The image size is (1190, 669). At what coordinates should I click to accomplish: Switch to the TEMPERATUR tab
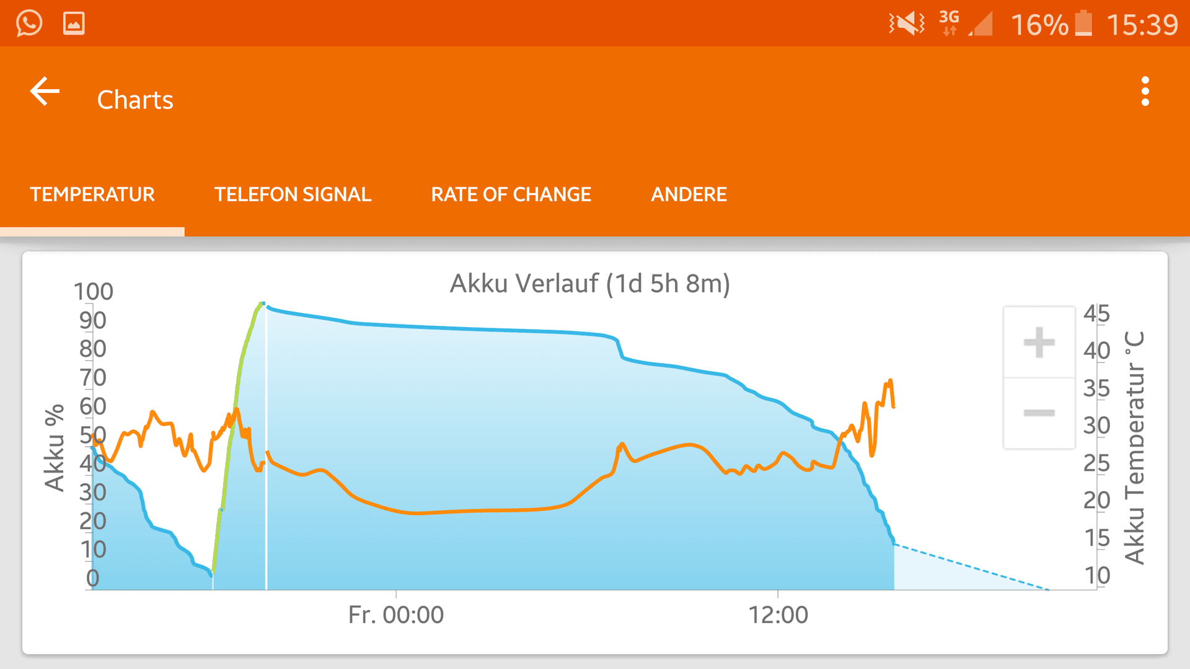pos(92,195)
